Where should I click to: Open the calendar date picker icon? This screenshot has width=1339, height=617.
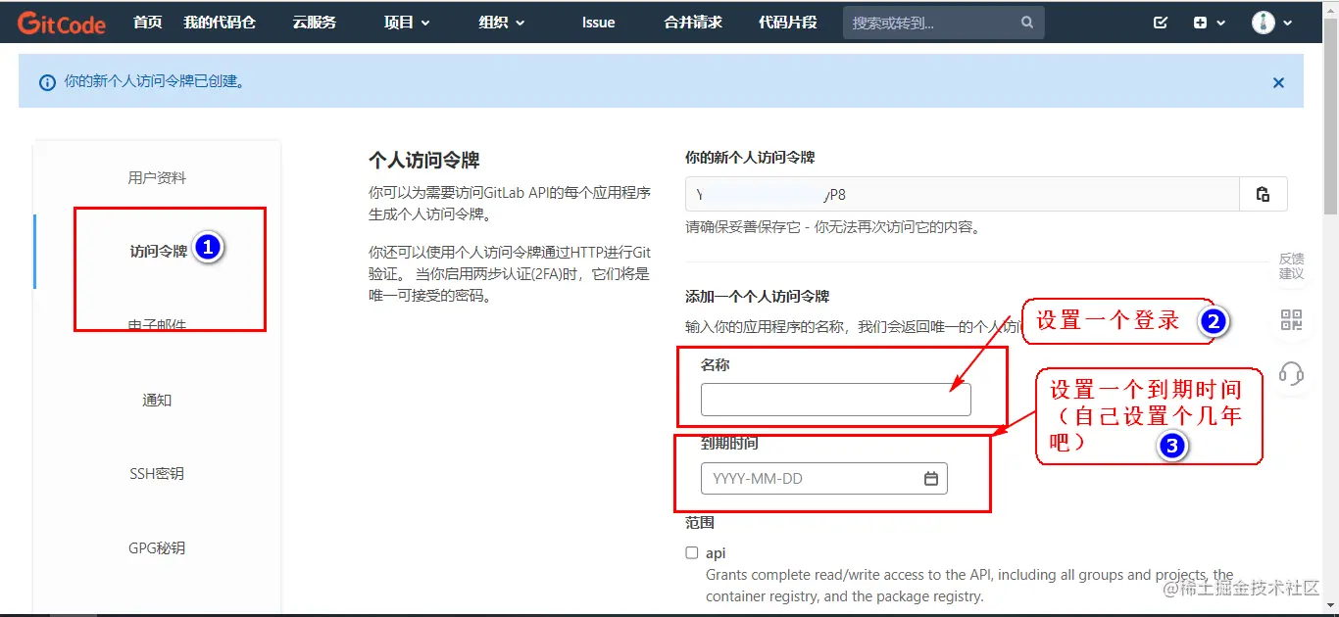point(931,478)
